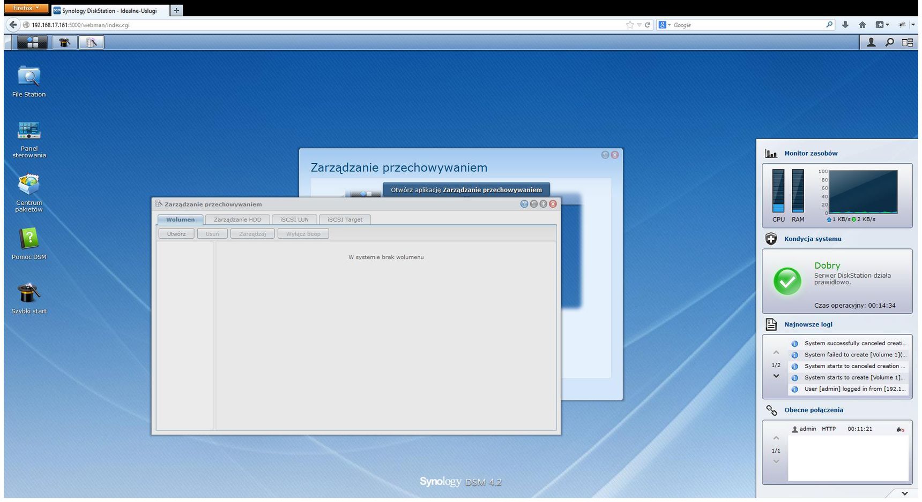Open the DSM main menu grid icon
The height and width of the screenshot is (502, 922).
32,42
